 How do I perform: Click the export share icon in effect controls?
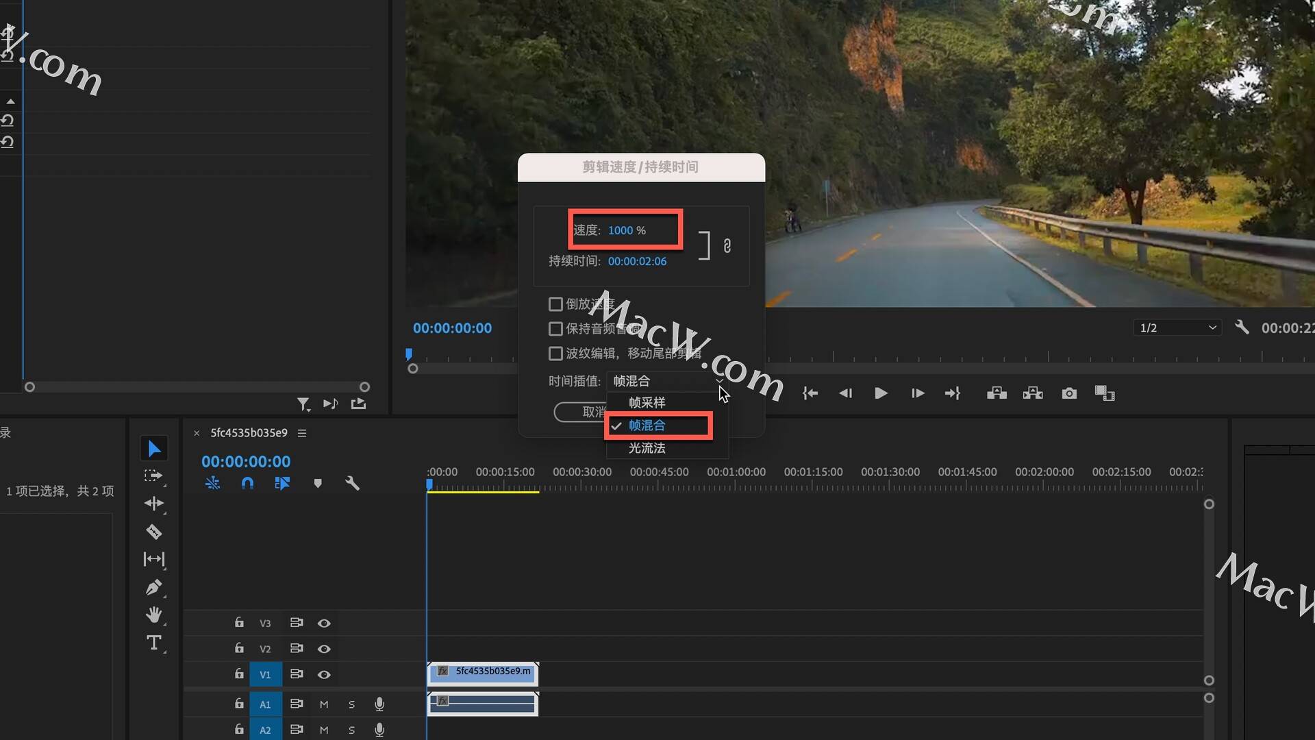click(358, 404)
